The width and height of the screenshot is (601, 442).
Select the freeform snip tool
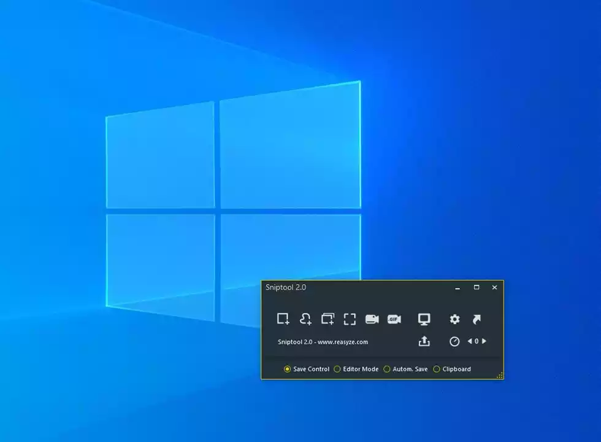(x=305, y=319)
